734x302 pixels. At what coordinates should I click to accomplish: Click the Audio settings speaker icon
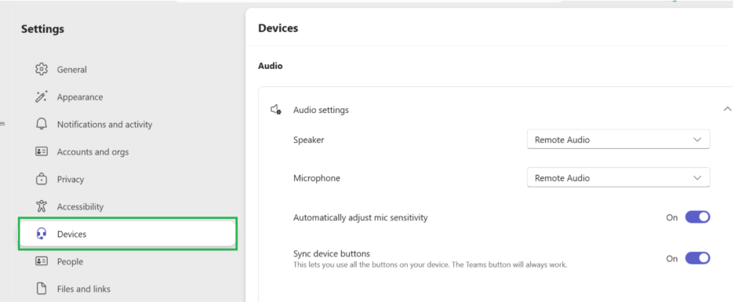(x=276, y=110)
